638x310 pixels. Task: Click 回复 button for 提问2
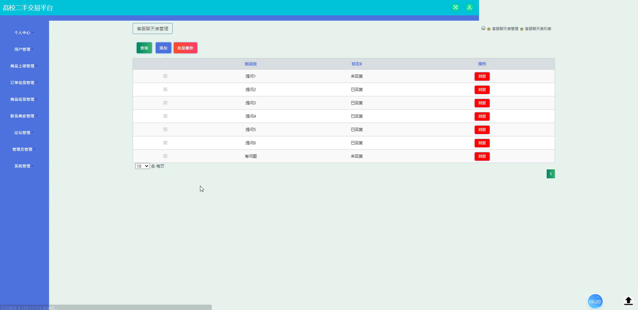(x=482, y=90)
